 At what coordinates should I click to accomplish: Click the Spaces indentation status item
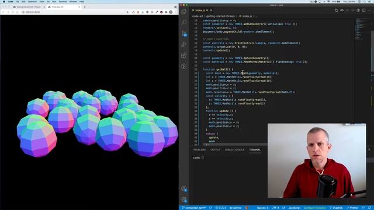[x=262, y=208]
